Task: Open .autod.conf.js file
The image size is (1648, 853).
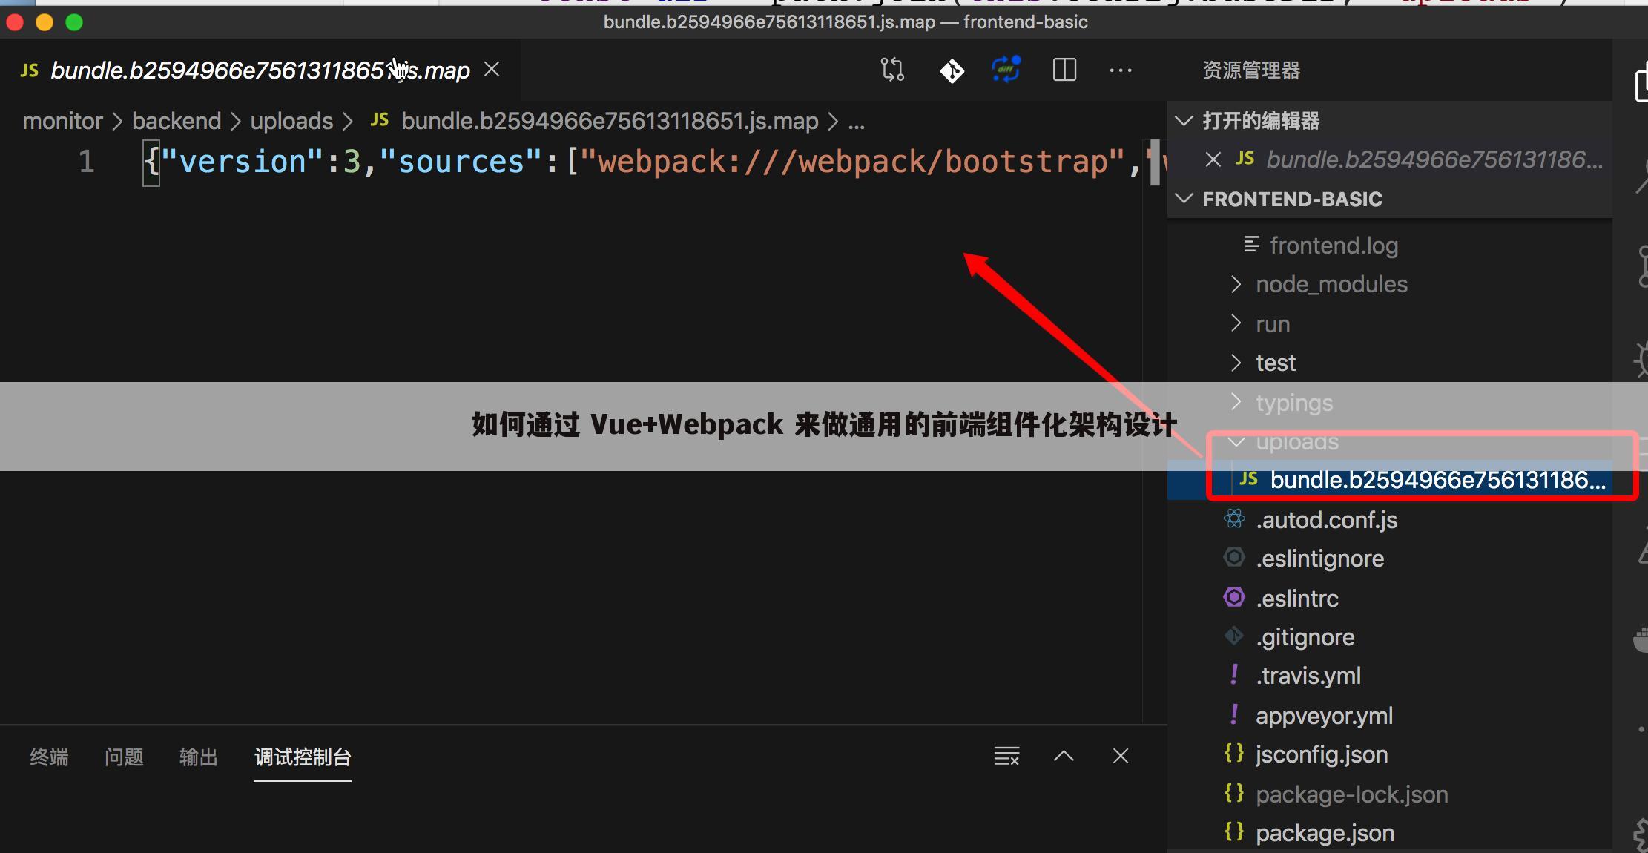Action: click(1326, 520)
